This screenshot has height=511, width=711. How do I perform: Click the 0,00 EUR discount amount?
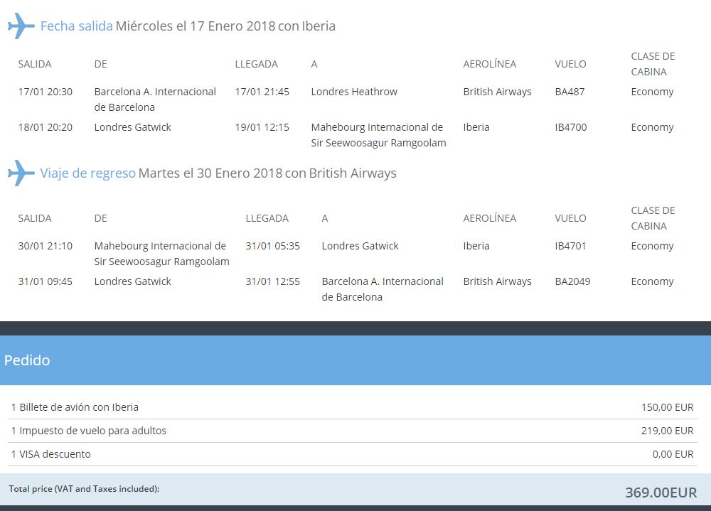pos(673,454)
